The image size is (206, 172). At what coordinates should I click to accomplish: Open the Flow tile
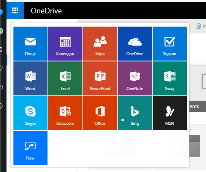coord(31,148)
